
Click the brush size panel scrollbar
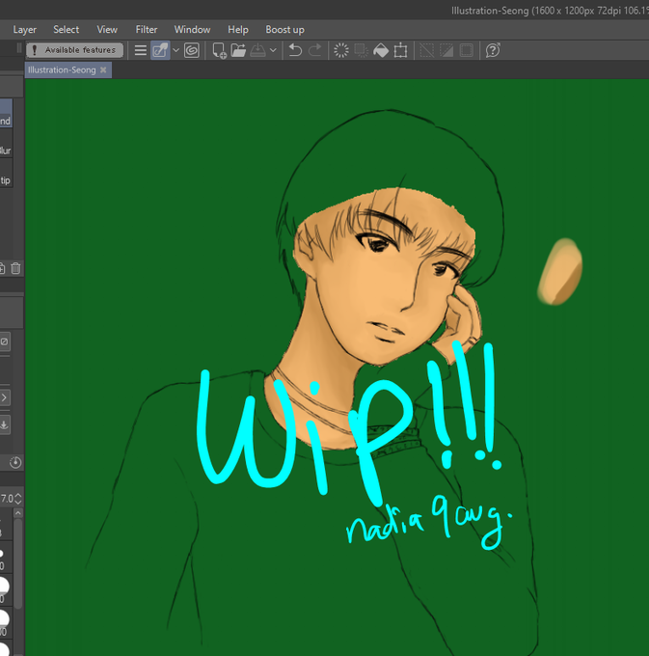[x=18, y=563]
